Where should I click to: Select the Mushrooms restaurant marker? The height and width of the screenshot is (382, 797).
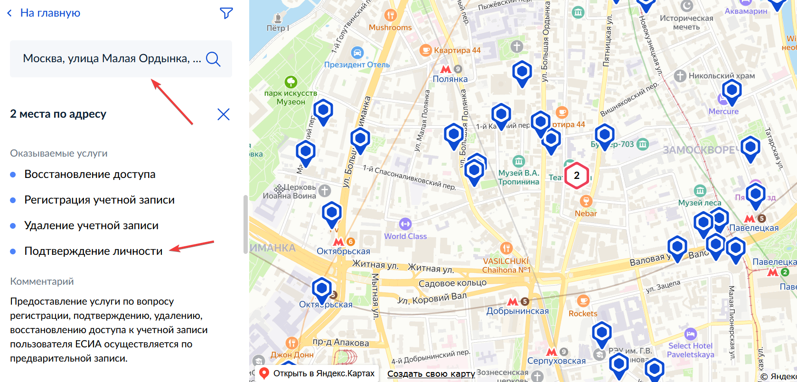(x=390, y=15)
